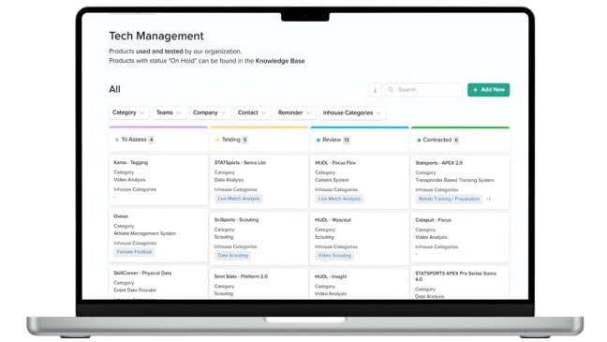Click the Contracted count badge 6
Image resolution: width=607 pixels, height=342 pixels.
(456, 140)
